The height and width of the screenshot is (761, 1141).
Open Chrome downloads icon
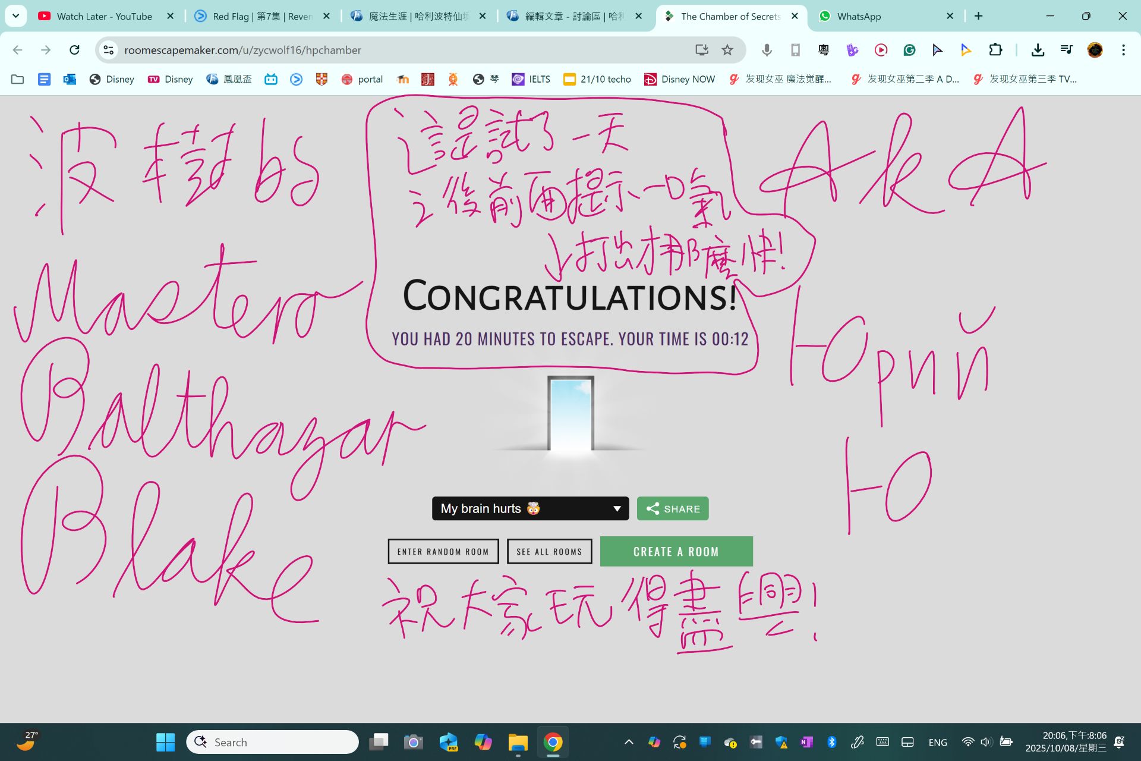pyautogui.click(x=1038, y=50)
